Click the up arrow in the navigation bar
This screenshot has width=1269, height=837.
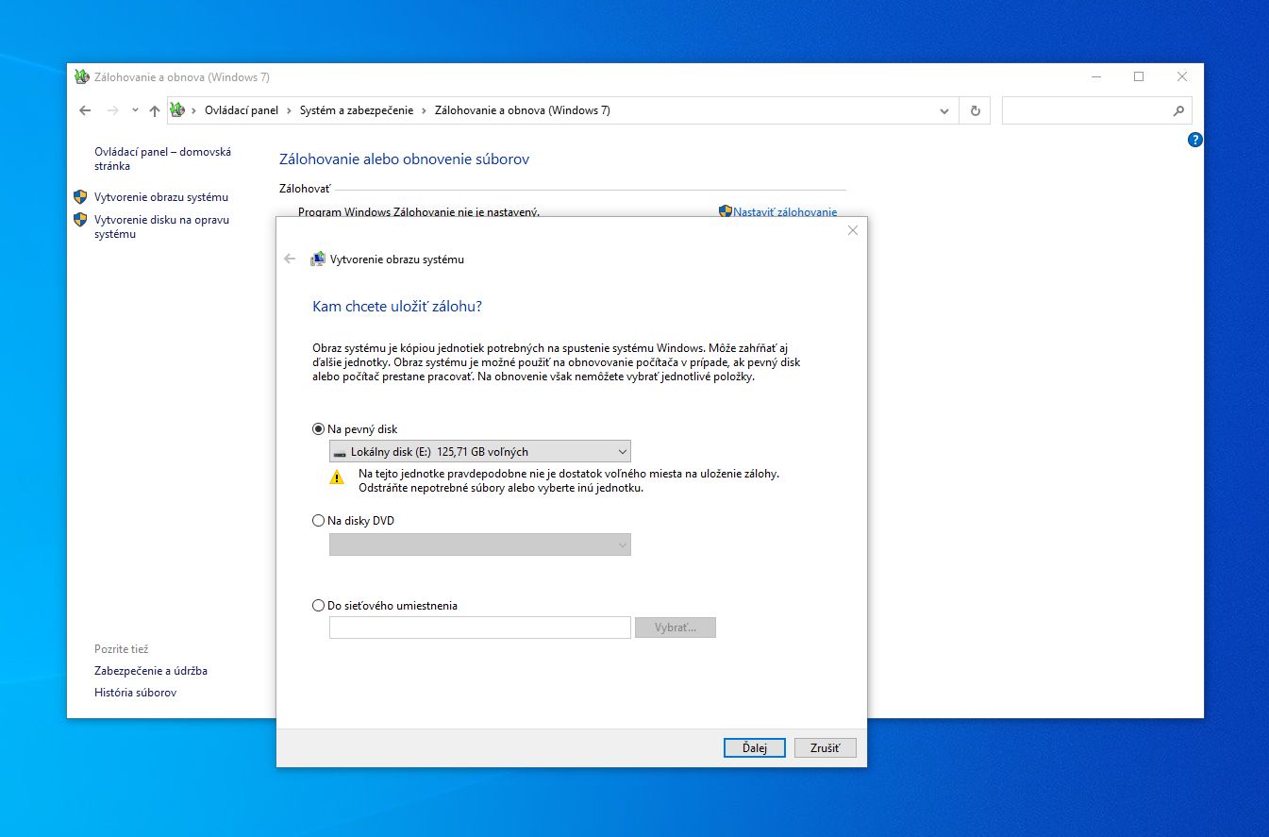(x=155, y=110)
